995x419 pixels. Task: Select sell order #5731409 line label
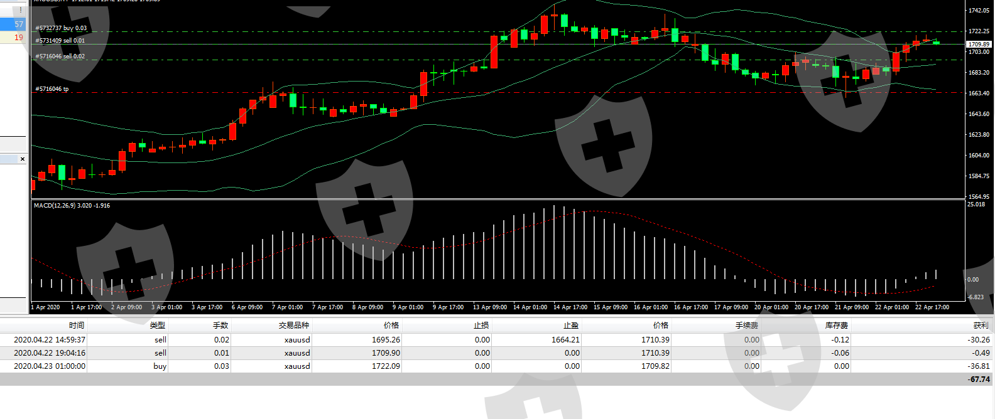60,41
